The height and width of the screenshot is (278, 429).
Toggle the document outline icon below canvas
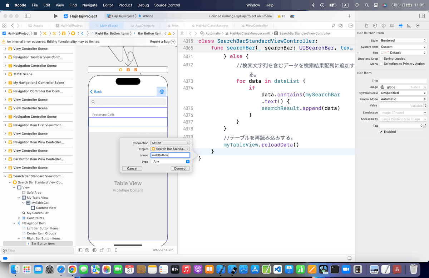click(80, 250)
